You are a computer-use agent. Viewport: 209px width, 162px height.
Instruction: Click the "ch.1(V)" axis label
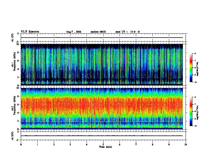click(x=13, y=38)
